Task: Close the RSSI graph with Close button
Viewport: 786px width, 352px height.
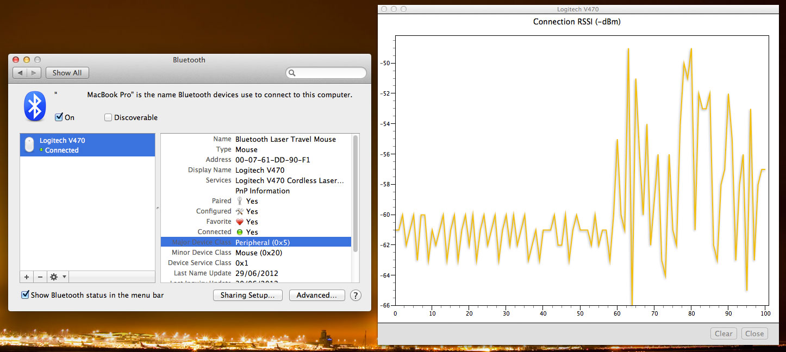Action: [754, 334]
